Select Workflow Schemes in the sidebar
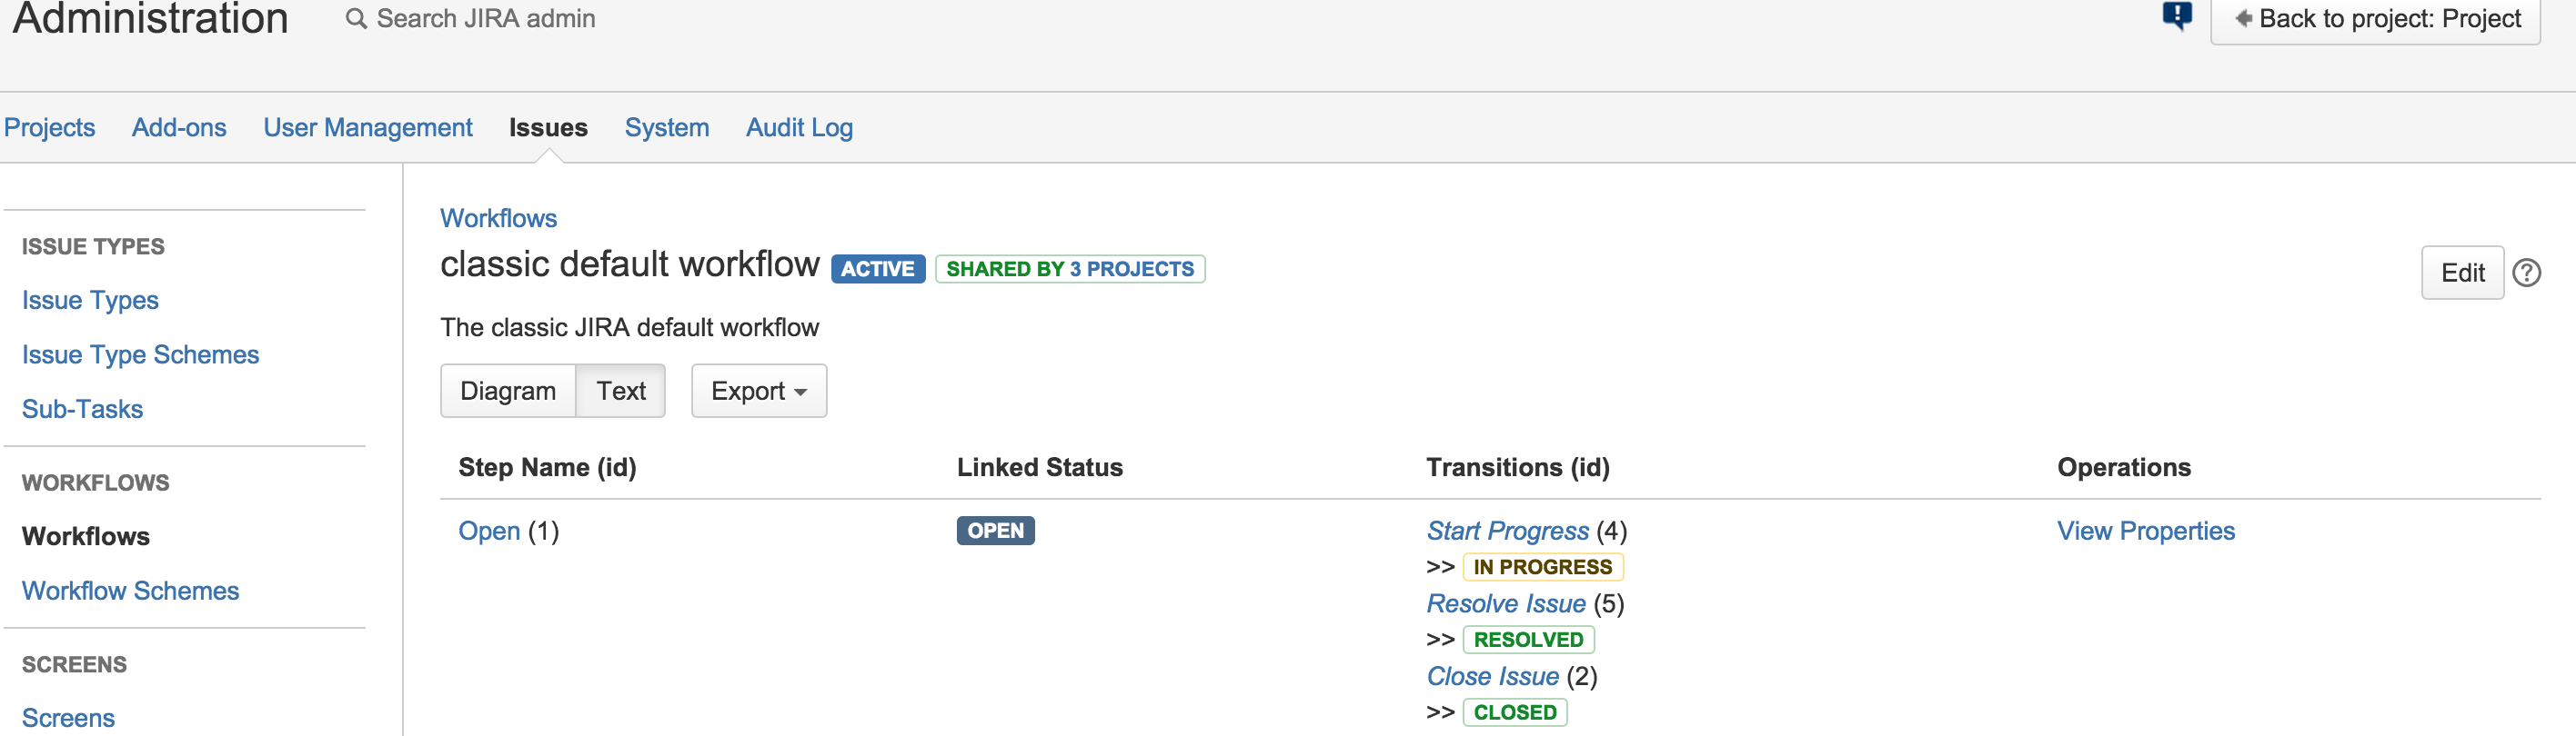 (130, 591)
